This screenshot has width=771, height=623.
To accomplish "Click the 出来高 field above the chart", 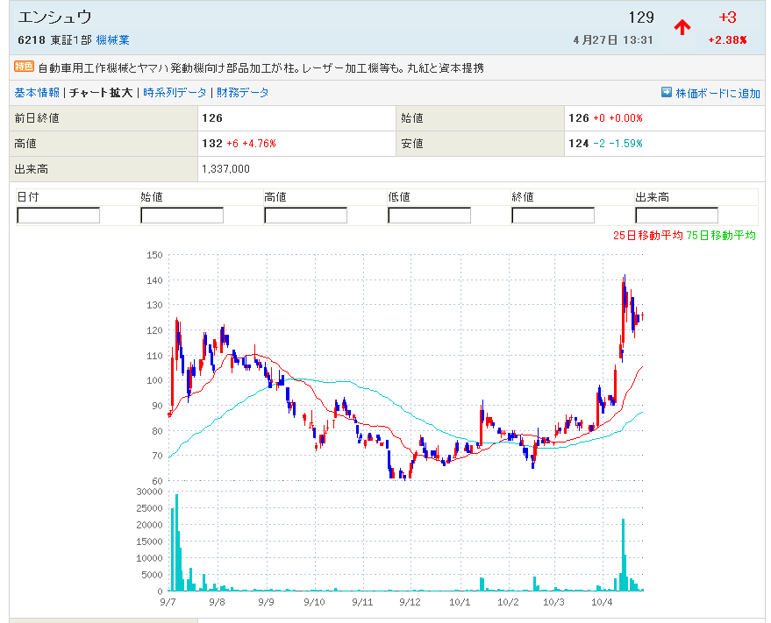I will pos(676,215).
